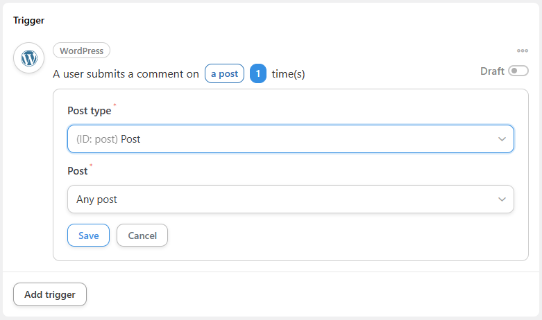Click the Draft status label
Screen dimensions: 542x320
(492, 71)
